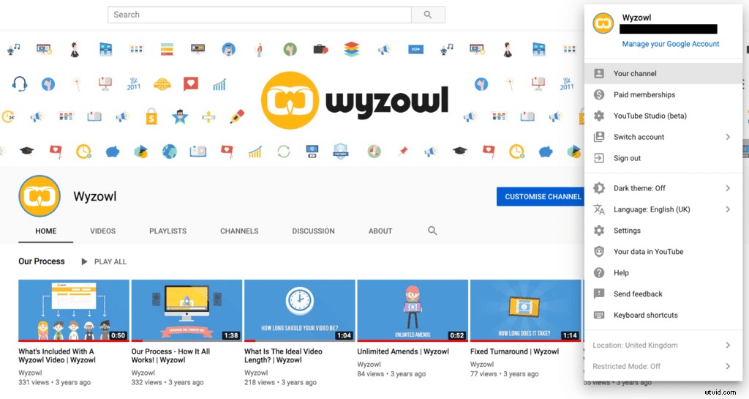Click the Settings gear icon
The image size is (749, 399).
pos(599,231)
